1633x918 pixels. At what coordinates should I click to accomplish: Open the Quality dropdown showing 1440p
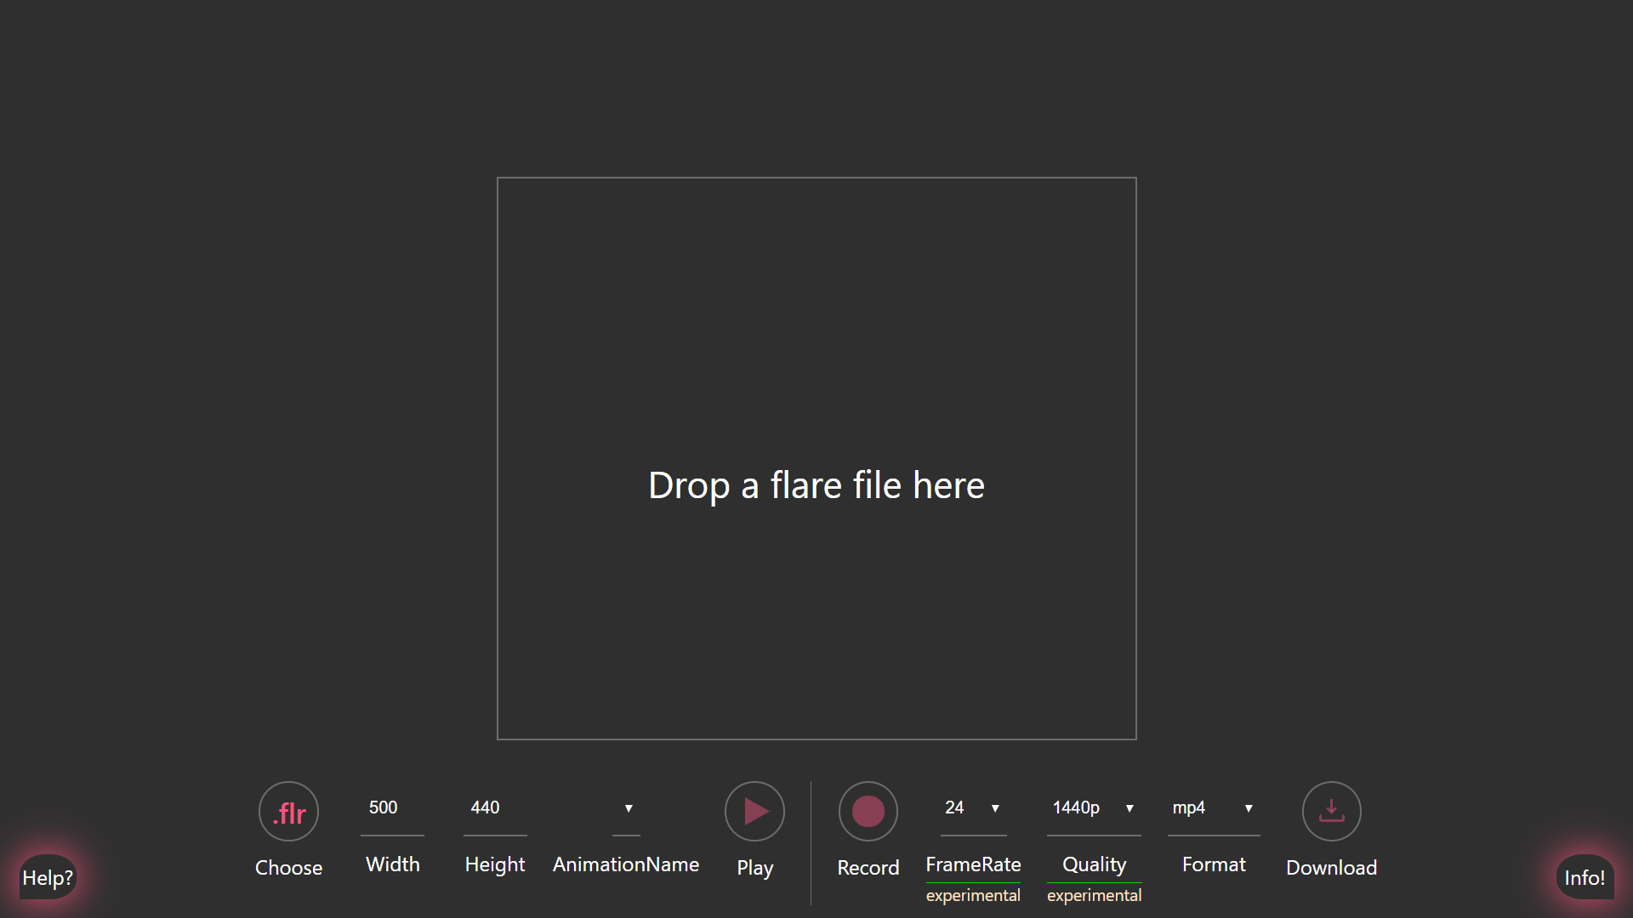1094,808
